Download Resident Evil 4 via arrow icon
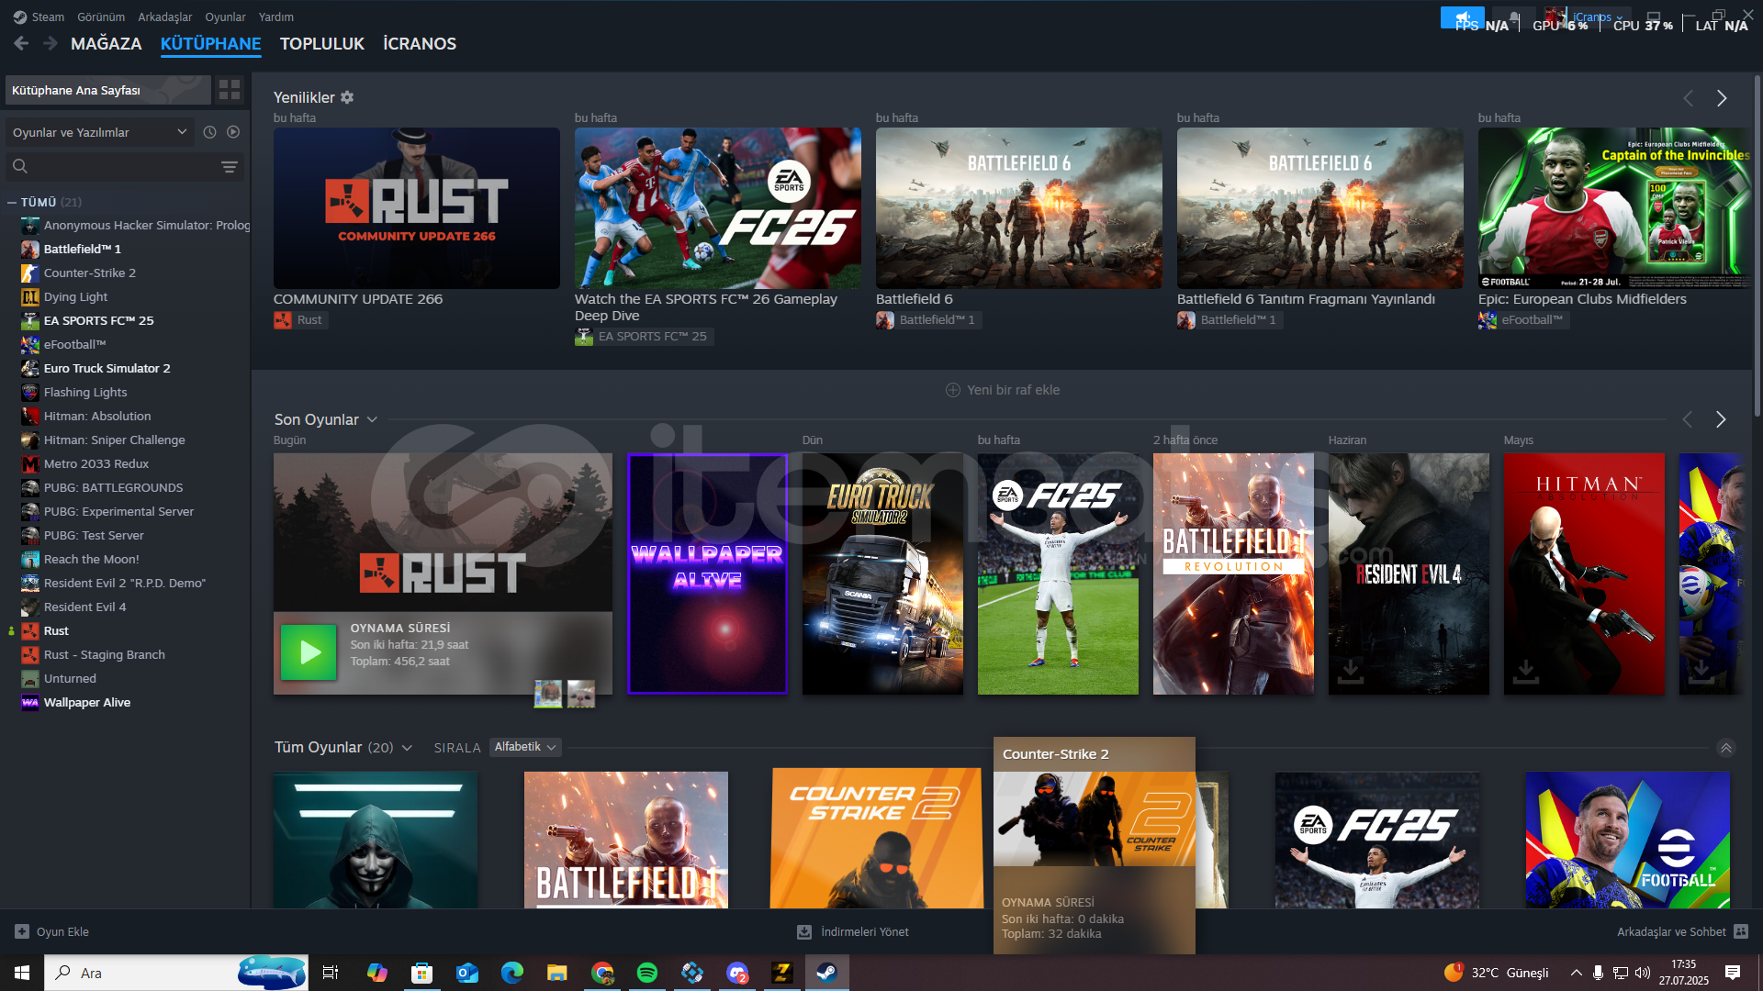Image resolution: width=1763 pixels, height=991 pixels. point(1351,671)
